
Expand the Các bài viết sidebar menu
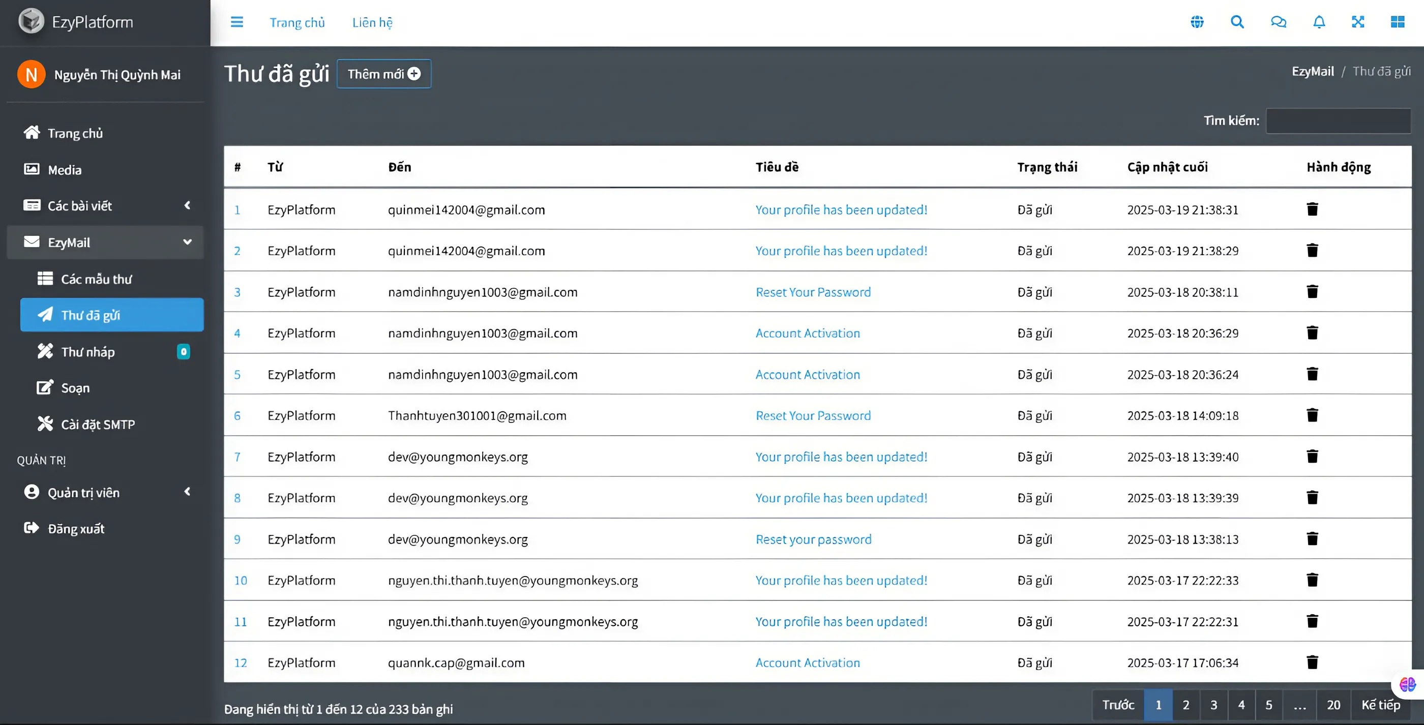tap(105, 205)
